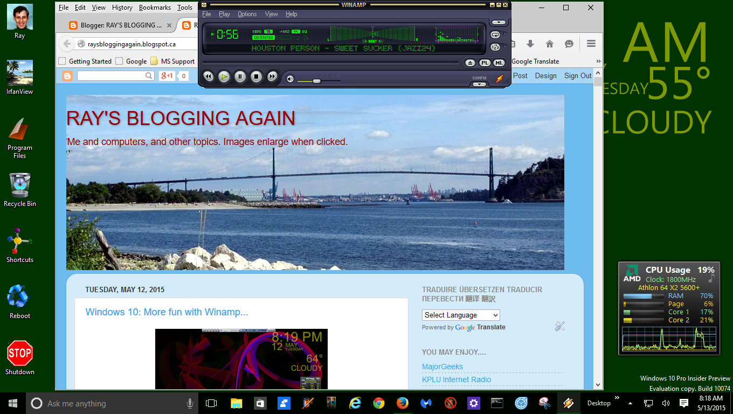This screenshot has height=414, width=733.
Task: Open IrfanView desktop icon
Action: [x=20, y=78]
